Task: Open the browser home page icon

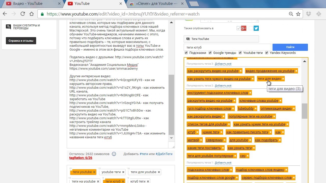Action: [x=31, y=14]
